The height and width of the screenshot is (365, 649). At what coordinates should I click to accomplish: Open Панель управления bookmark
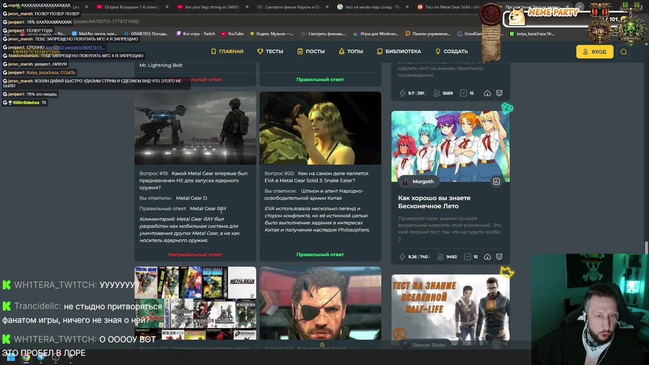pos(428,34)
